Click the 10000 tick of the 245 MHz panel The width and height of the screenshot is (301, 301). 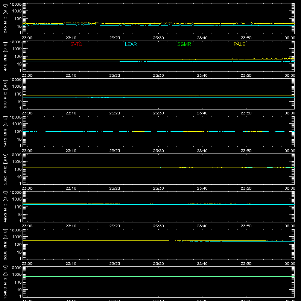(16, 5)
